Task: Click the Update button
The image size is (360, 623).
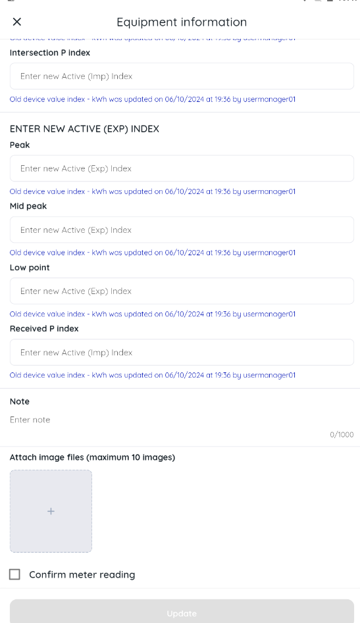Action: 182,613
